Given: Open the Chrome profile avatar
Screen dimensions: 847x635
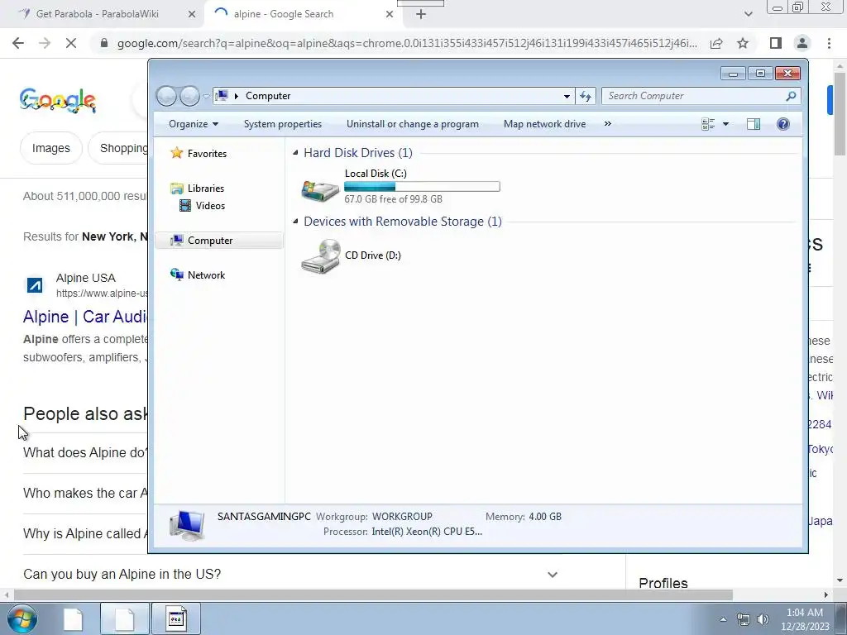Looking at the screenshot, I should [x=802, y=43].
